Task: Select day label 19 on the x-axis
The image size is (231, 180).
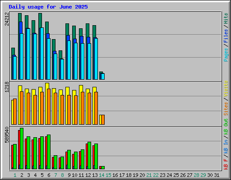Action: tap(135, 175)
